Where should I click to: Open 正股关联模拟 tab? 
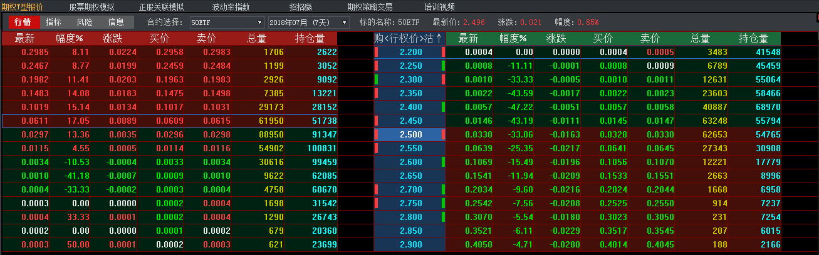161,7
